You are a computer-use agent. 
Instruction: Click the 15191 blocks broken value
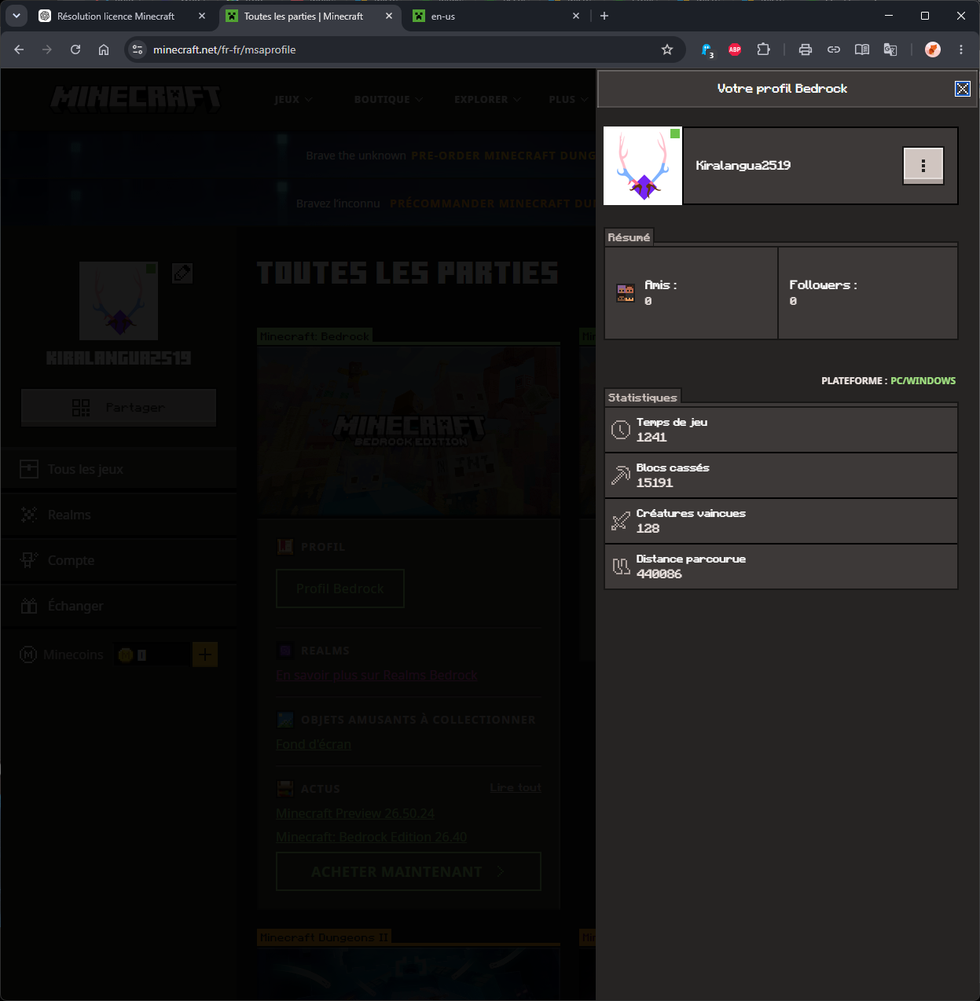tap(655, 483)
